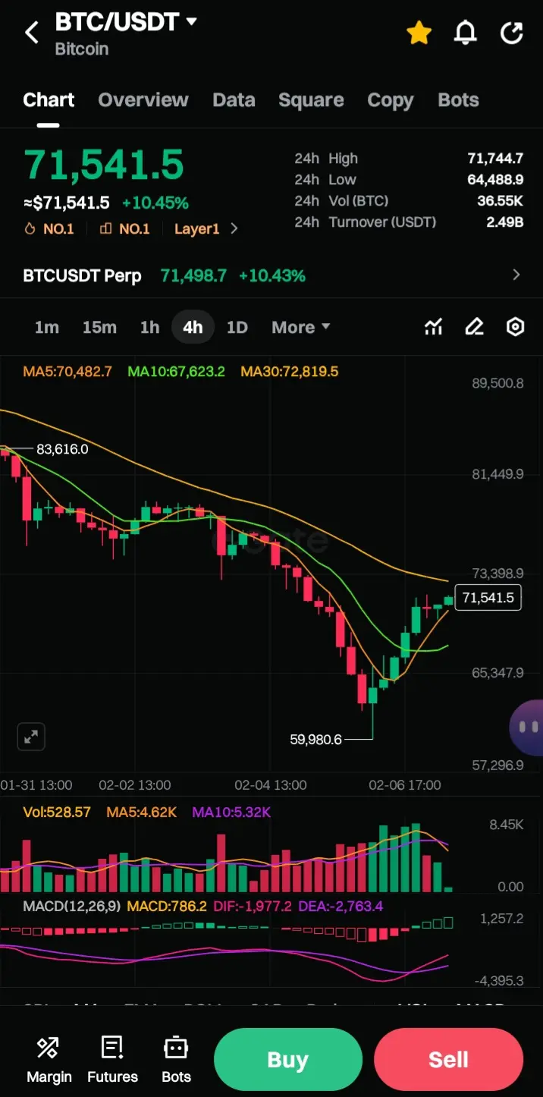Tap the 59,980.6 low price marker
Viewport: 543px width, 1097px height.
[x=315, y=739]
